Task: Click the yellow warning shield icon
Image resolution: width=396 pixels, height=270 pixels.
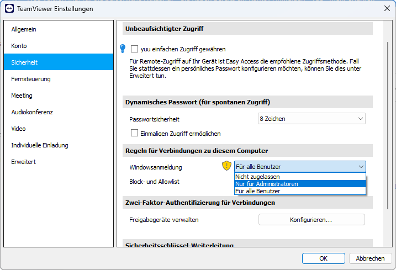Action: (x=226, y=166)
